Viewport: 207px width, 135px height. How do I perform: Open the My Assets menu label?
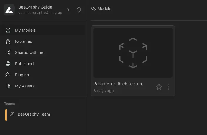(x=25, y=86)
